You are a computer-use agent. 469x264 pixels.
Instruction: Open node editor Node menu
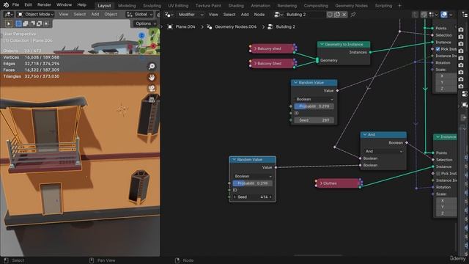pos(259,15)
